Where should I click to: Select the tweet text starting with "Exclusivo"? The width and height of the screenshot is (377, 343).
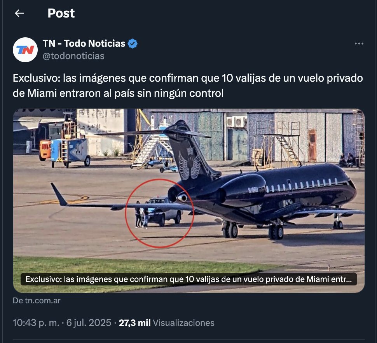[188, 86]
